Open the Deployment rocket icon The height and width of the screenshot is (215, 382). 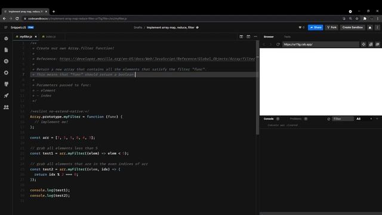6,96
